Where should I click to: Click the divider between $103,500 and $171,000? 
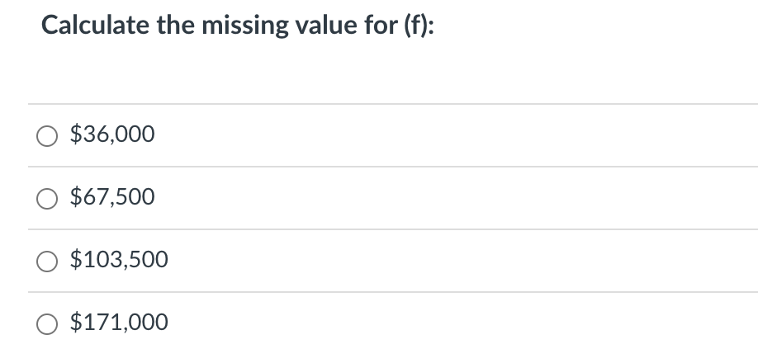(x=393, y=291)
